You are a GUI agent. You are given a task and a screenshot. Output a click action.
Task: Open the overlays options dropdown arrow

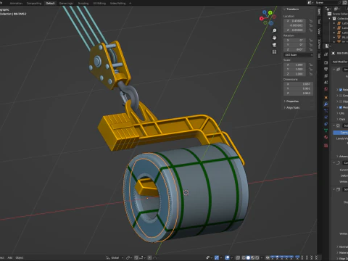tap(232, 257)
